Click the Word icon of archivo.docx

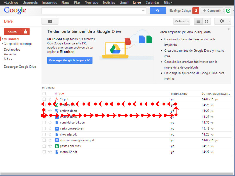point(57,111)
